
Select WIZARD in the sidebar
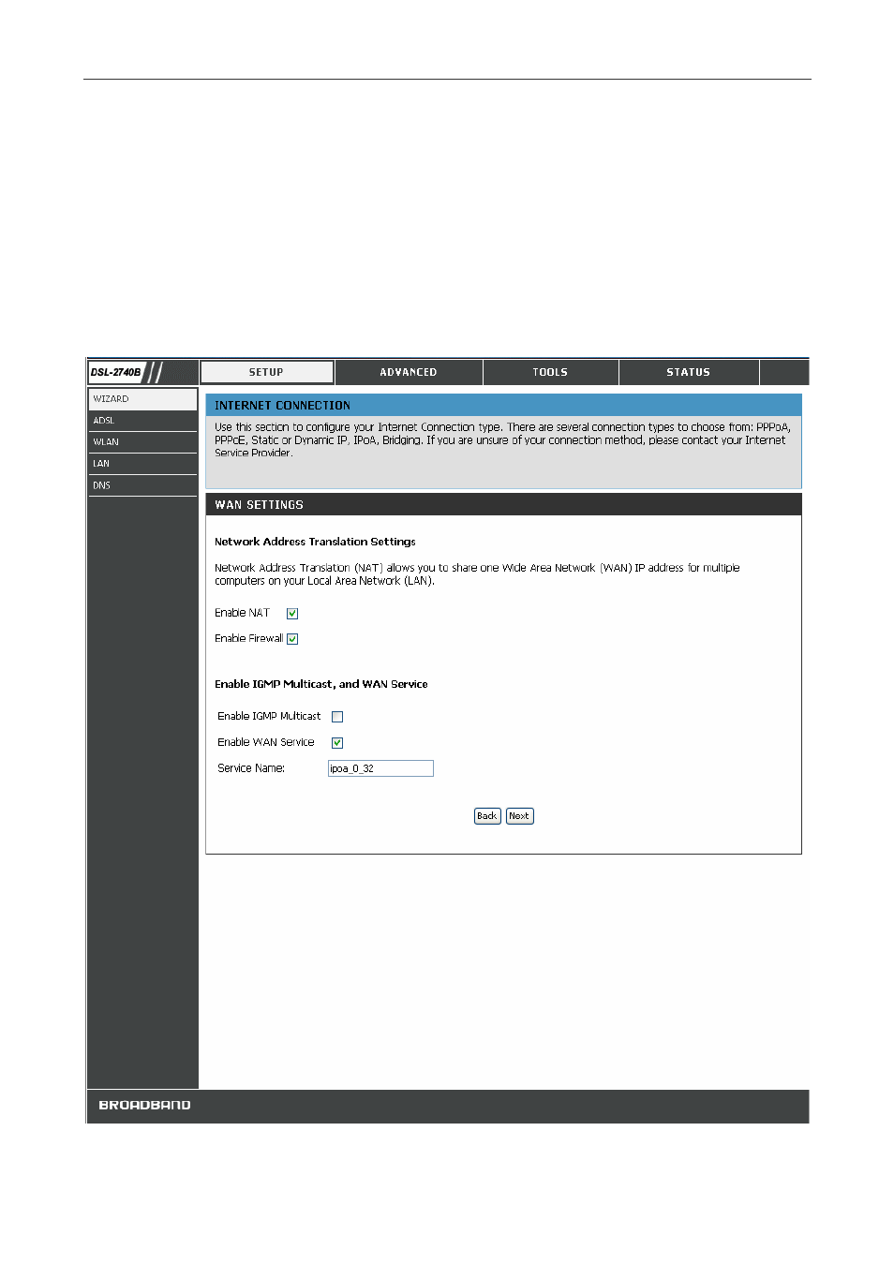coord(142,399)
